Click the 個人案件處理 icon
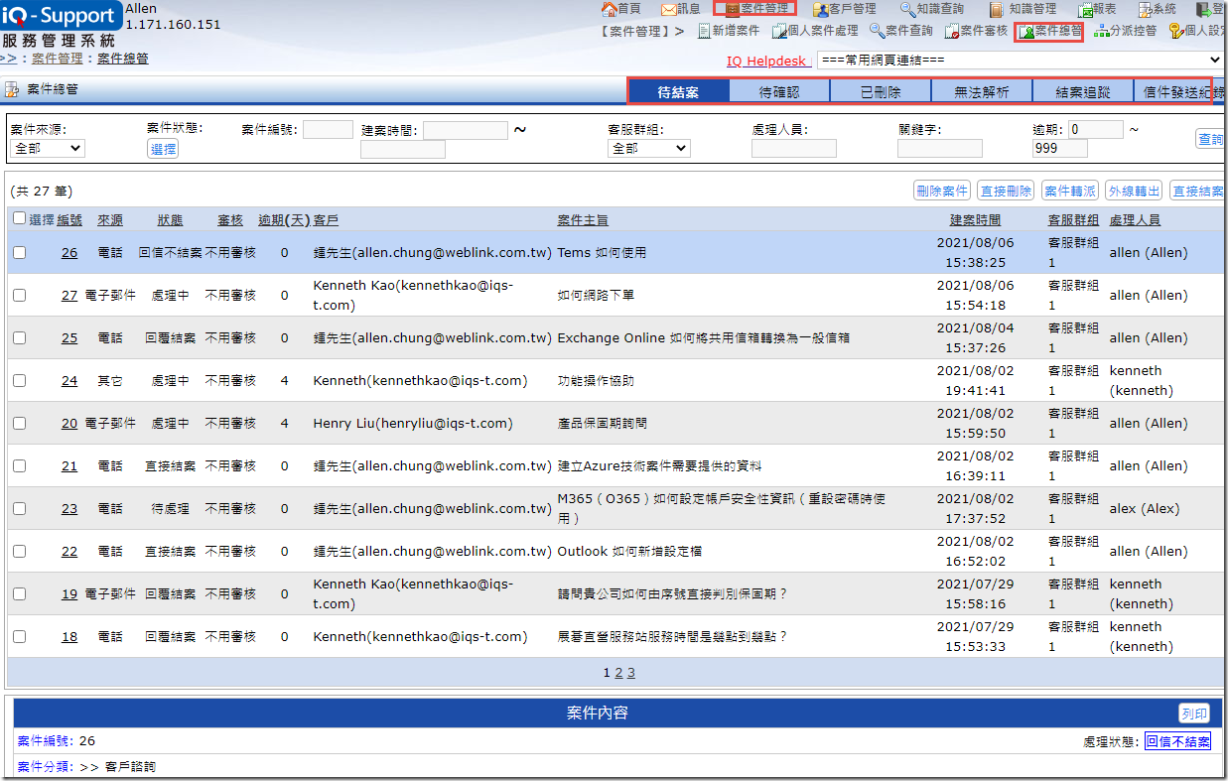The width and height of the screenshot is (1228, 781). [778, 31]
